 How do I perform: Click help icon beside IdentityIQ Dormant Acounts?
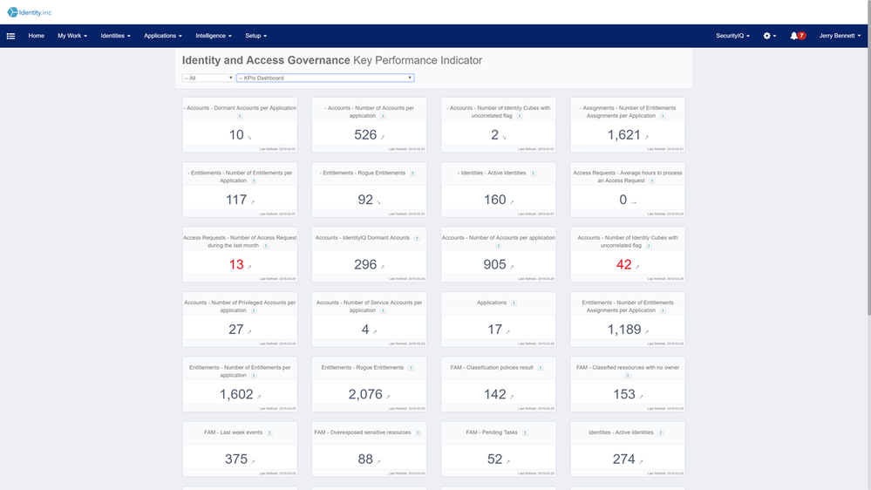click(x=417, y=238)
